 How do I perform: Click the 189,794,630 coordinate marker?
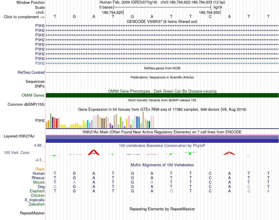pos(209,12)
